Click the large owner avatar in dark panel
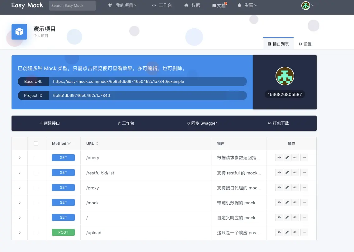The width and height of the screenshot is (354, 252). pos(285,76)
